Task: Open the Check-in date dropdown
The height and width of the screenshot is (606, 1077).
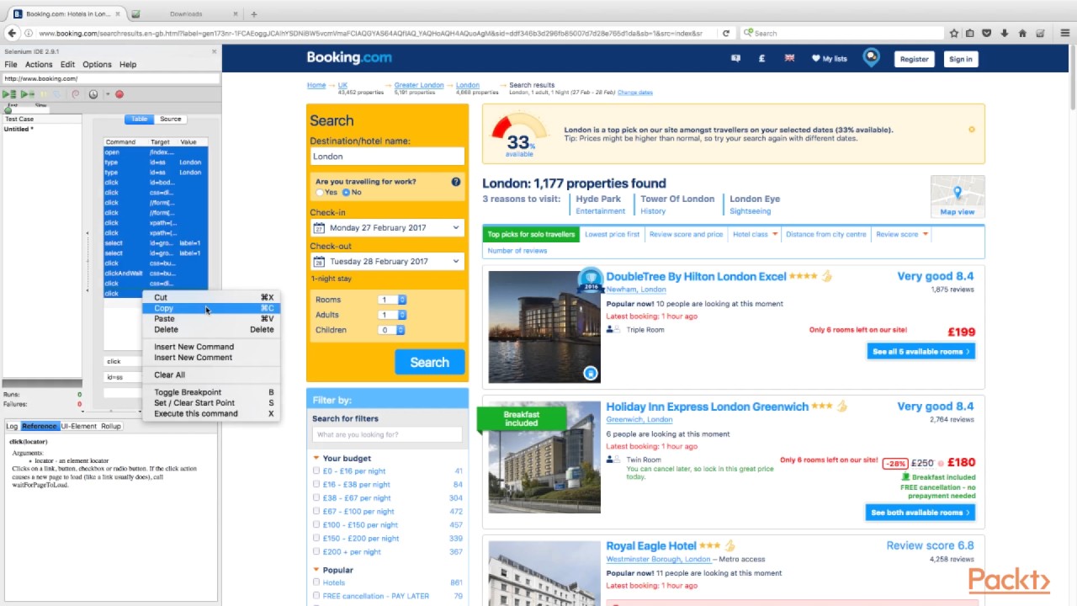Action: pyautogui.click(x=387, y=228)
